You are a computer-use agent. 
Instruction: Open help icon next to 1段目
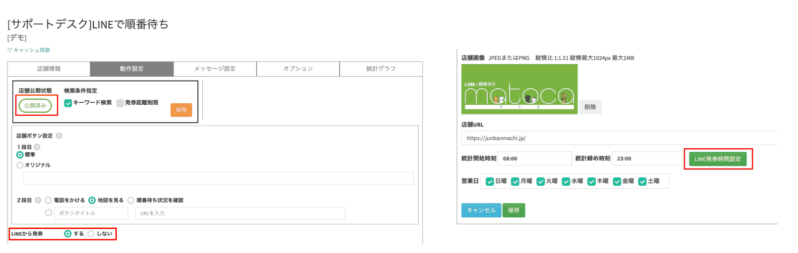tap(37, 147)
